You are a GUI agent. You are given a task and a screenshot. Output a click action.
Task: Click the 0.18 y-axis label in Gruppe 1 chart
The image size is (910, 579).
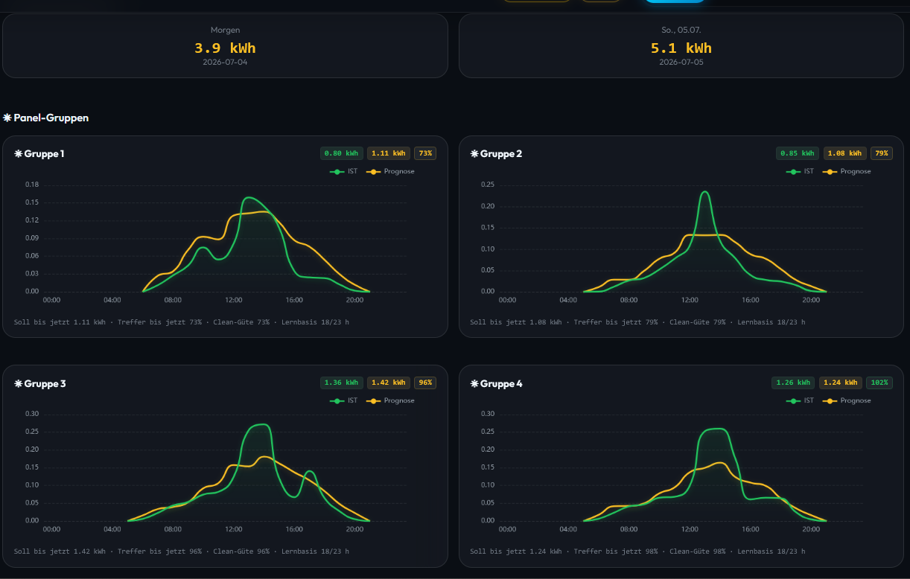tap(32, 185)
